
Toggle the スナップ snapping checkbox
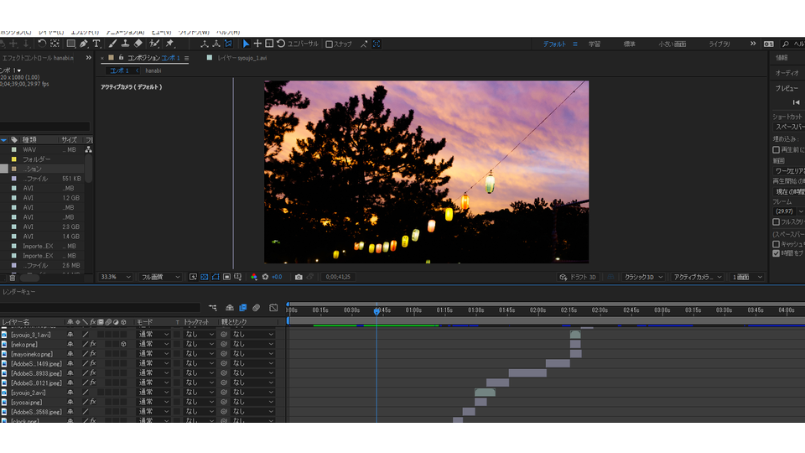tap(330, 44)
